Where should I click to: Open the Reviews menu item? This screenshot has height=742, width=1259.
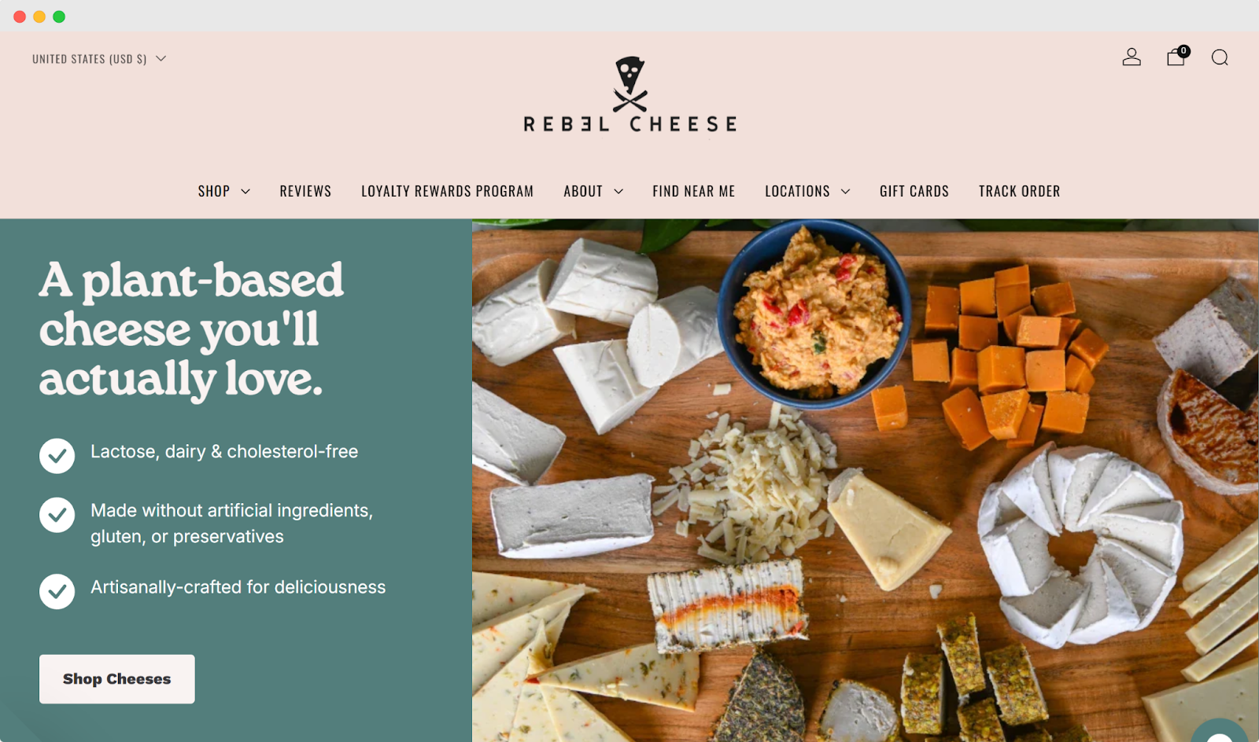[305, 191]
